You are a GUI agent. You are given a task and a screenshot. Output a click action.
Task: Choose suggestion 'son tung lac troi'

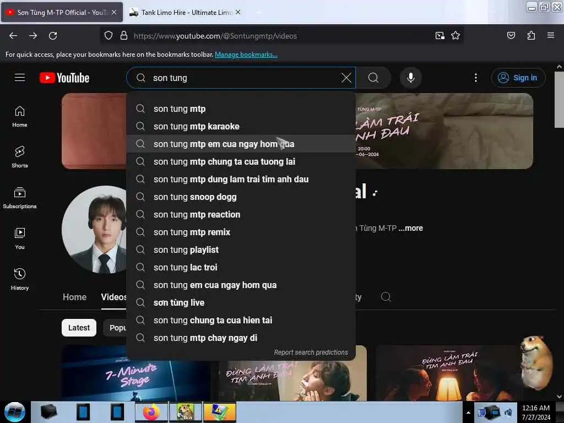[x=241, y=267]
